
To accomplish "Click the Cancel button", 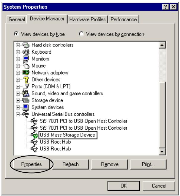I will pos(159,186).
